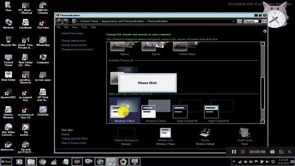Open the file explorer taskbar icon

click(31, 162)
